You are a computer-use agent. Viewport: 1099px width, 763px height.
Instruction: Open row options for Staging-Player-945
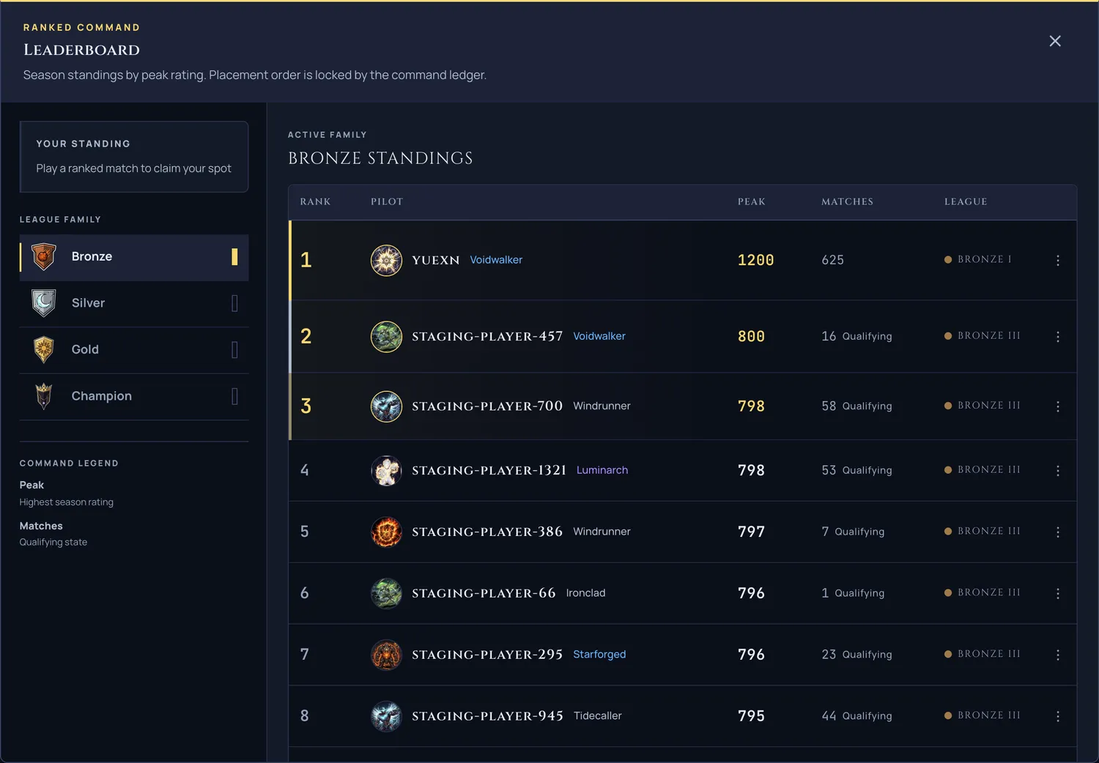pos(1058,717)
